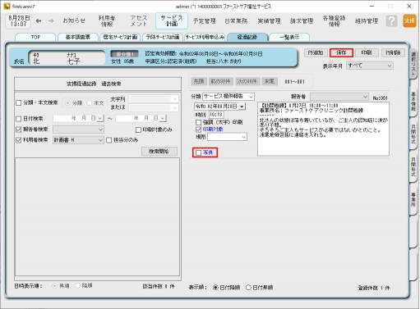This screenshot has height=309, width=420.
Task: Open the サービス計画 main menu
Action: 172,20
